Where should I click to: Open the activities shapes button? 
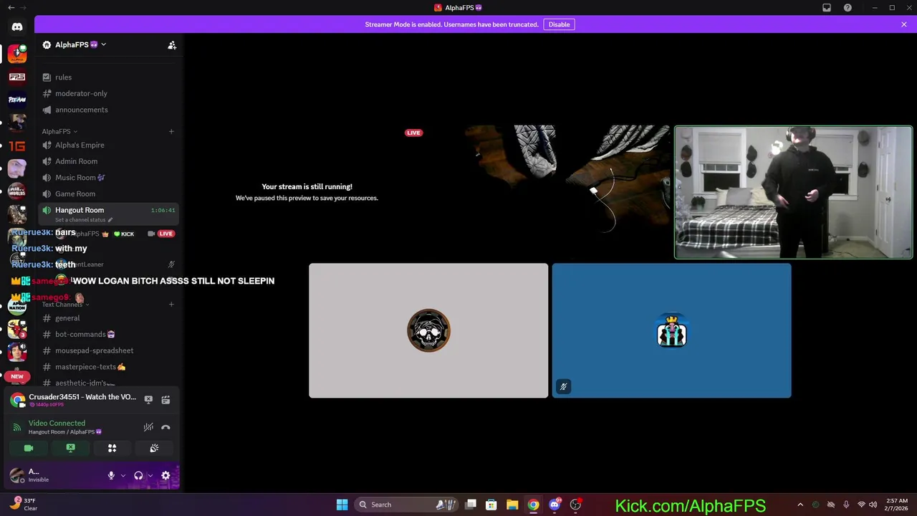112,448
